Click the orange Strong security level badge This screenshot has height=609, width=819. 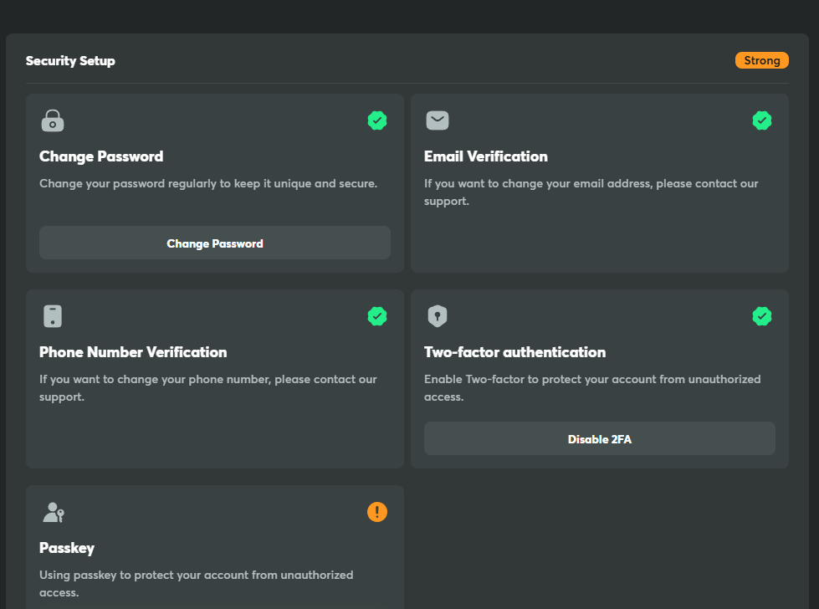point(761,60)
